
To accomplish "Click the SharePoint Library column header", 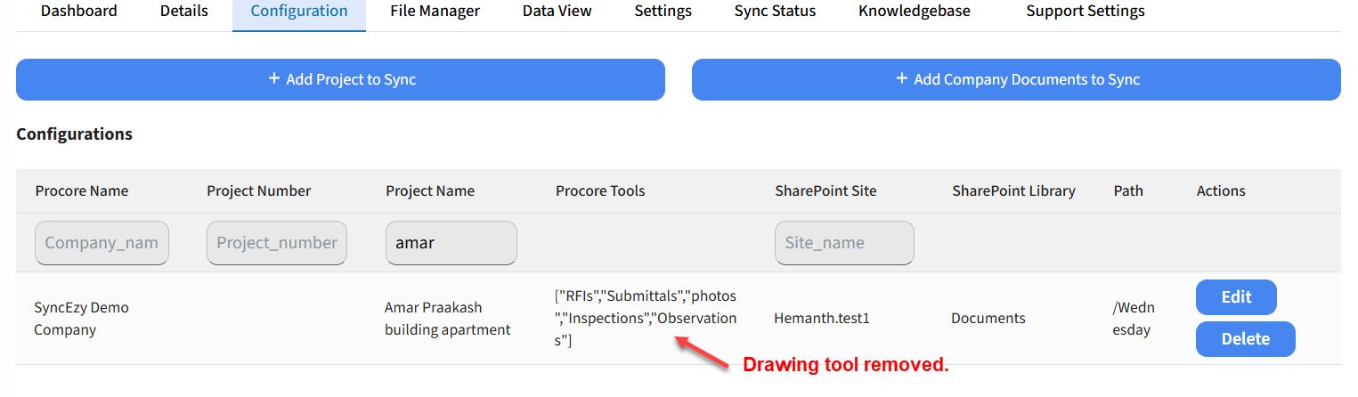I will (1013, 191).
